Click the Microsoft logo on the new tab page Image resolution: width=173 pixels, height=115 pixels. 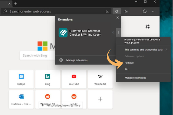42,46
